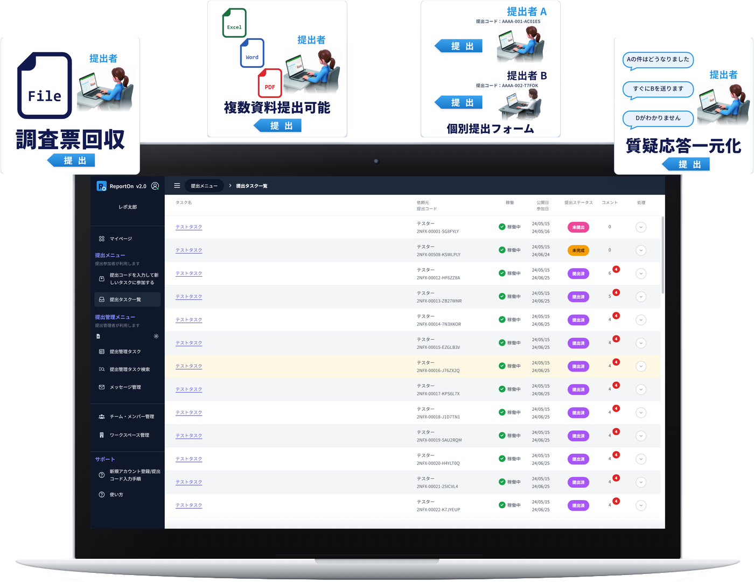Click the 未提出 status badge
The width and height of the screenshot is (754, 582).
point(578,227)
